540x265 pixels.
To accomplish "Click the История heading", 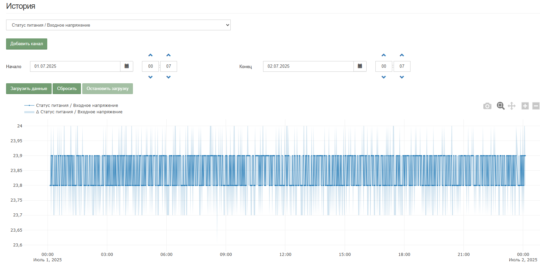I will point(21,6).
